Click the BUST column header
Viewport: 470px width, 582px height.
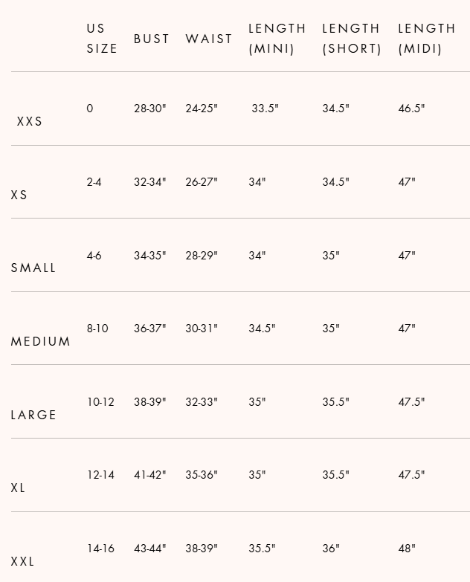[x=152, y=39]
